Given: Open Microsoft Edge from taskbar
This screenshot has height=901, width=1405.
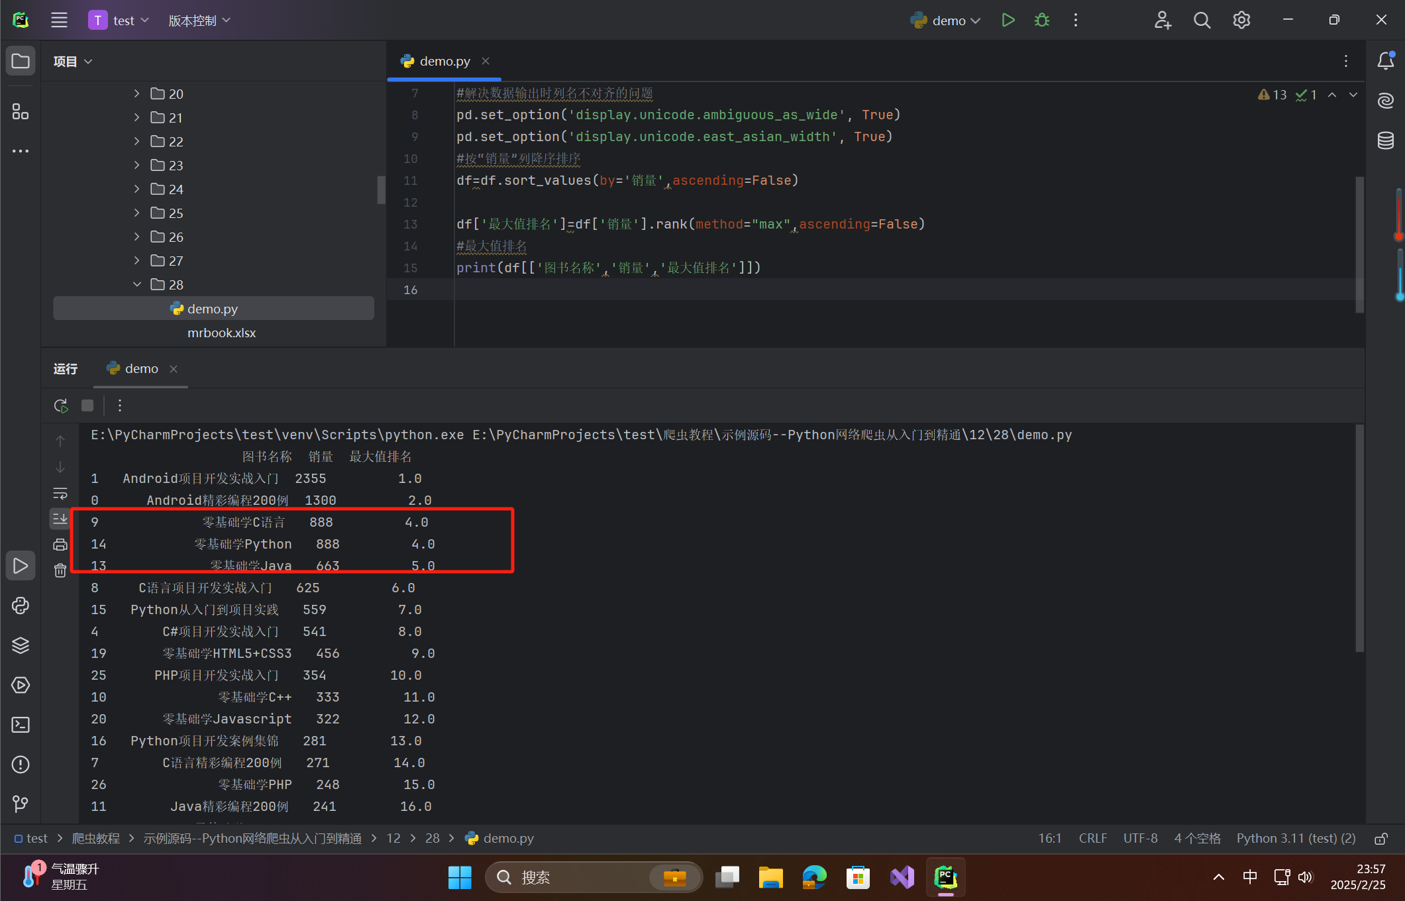Looking at the screenshot, I should (x=814, y=877).
